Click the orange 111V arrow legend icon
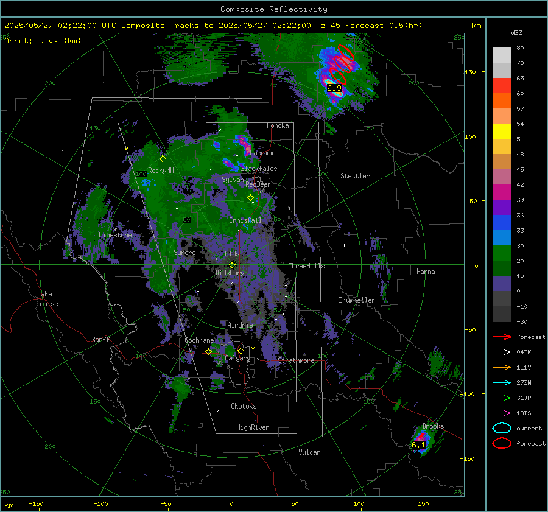The width and height of the screenshot is (548, 512). coord(502,367)
